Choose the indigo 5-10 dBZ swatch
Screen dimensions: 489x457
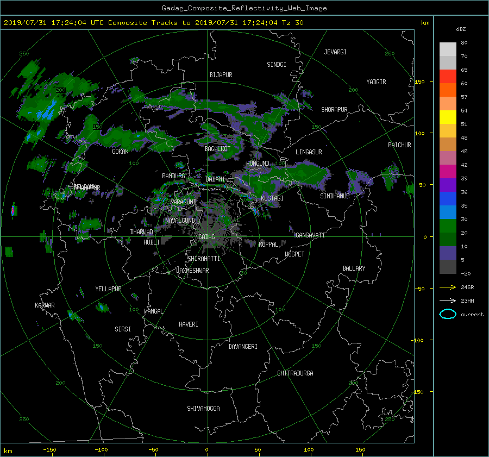448,253
